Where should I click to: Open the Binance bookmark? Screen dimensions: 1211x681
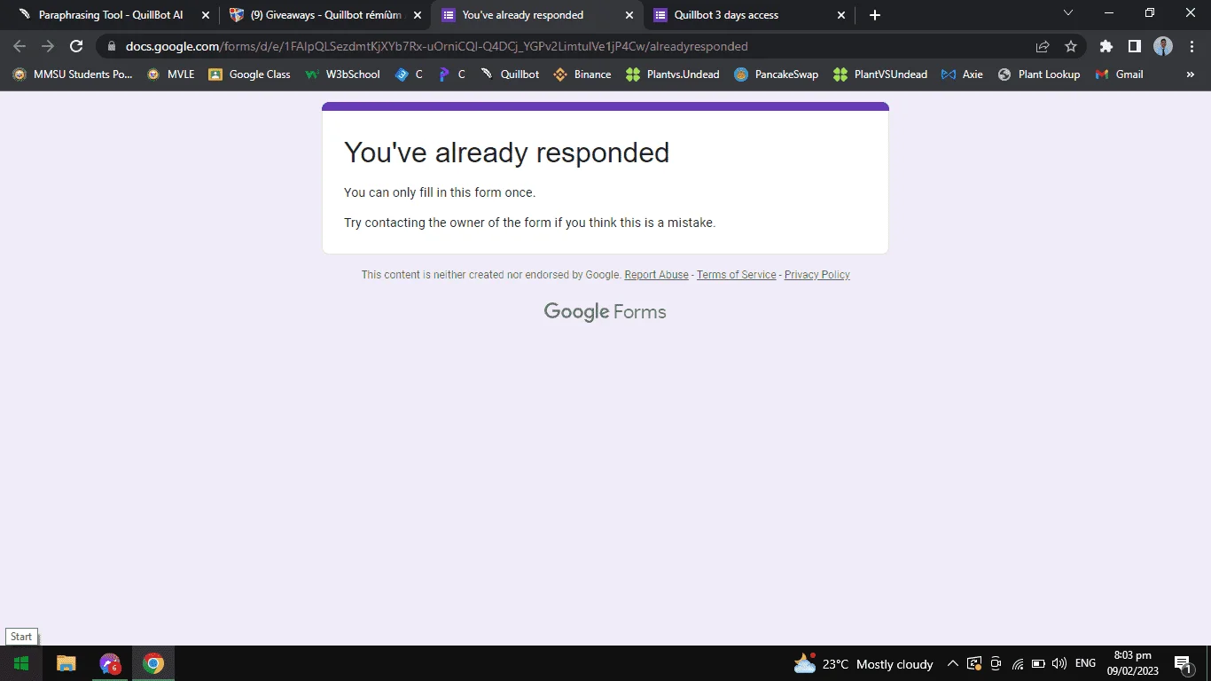coord(582,74)
